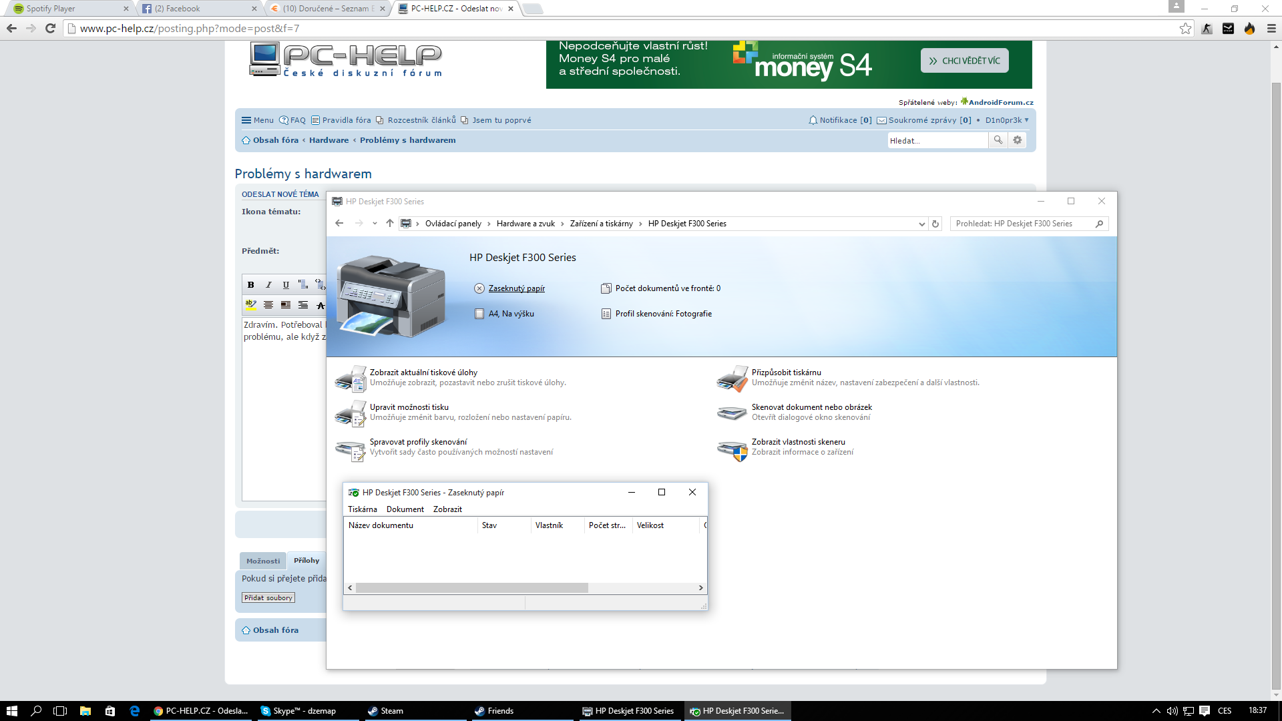Screen dimensions: 1282x721
Task: Insert quote block in forum editor
Action: 303,285
